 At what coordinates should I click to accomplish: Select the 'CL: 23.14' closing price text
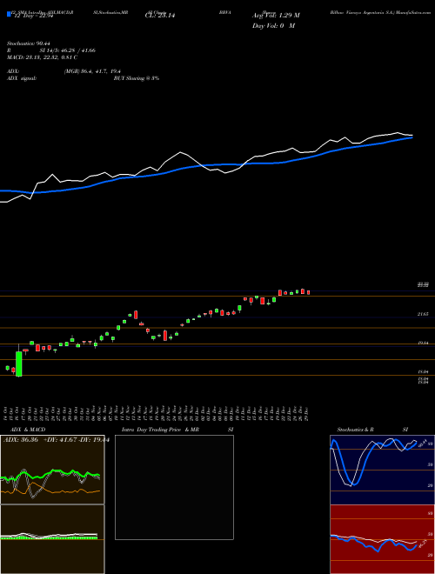point(160,16)
